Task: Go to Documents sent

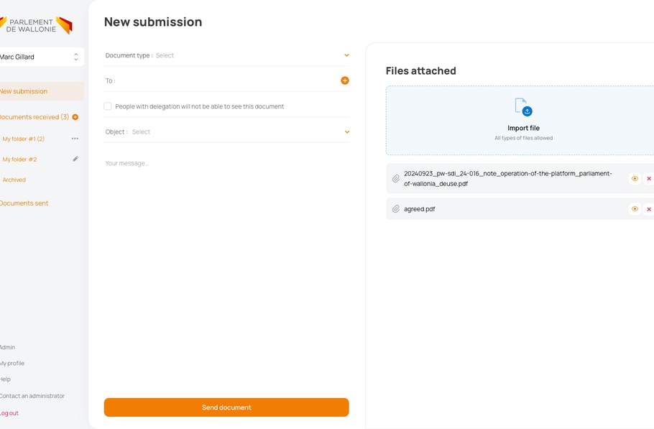Action: (x=24, y=203)
